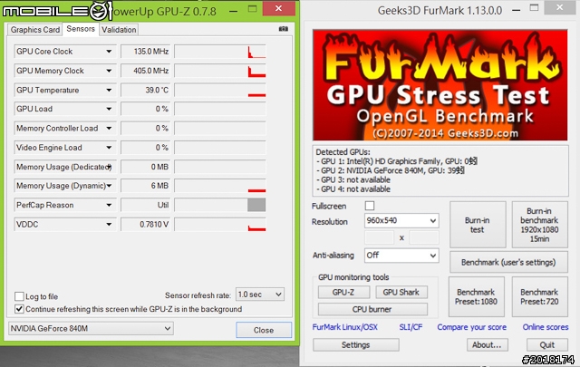The height and width of the screenshot is (367, 580).
Task: Open GPU Load sensor dropdown arrow
Action: (109, 109)
